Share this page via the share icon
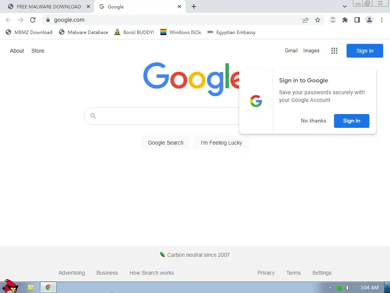Viewport: 390px width, 293px height. (305, 20)
